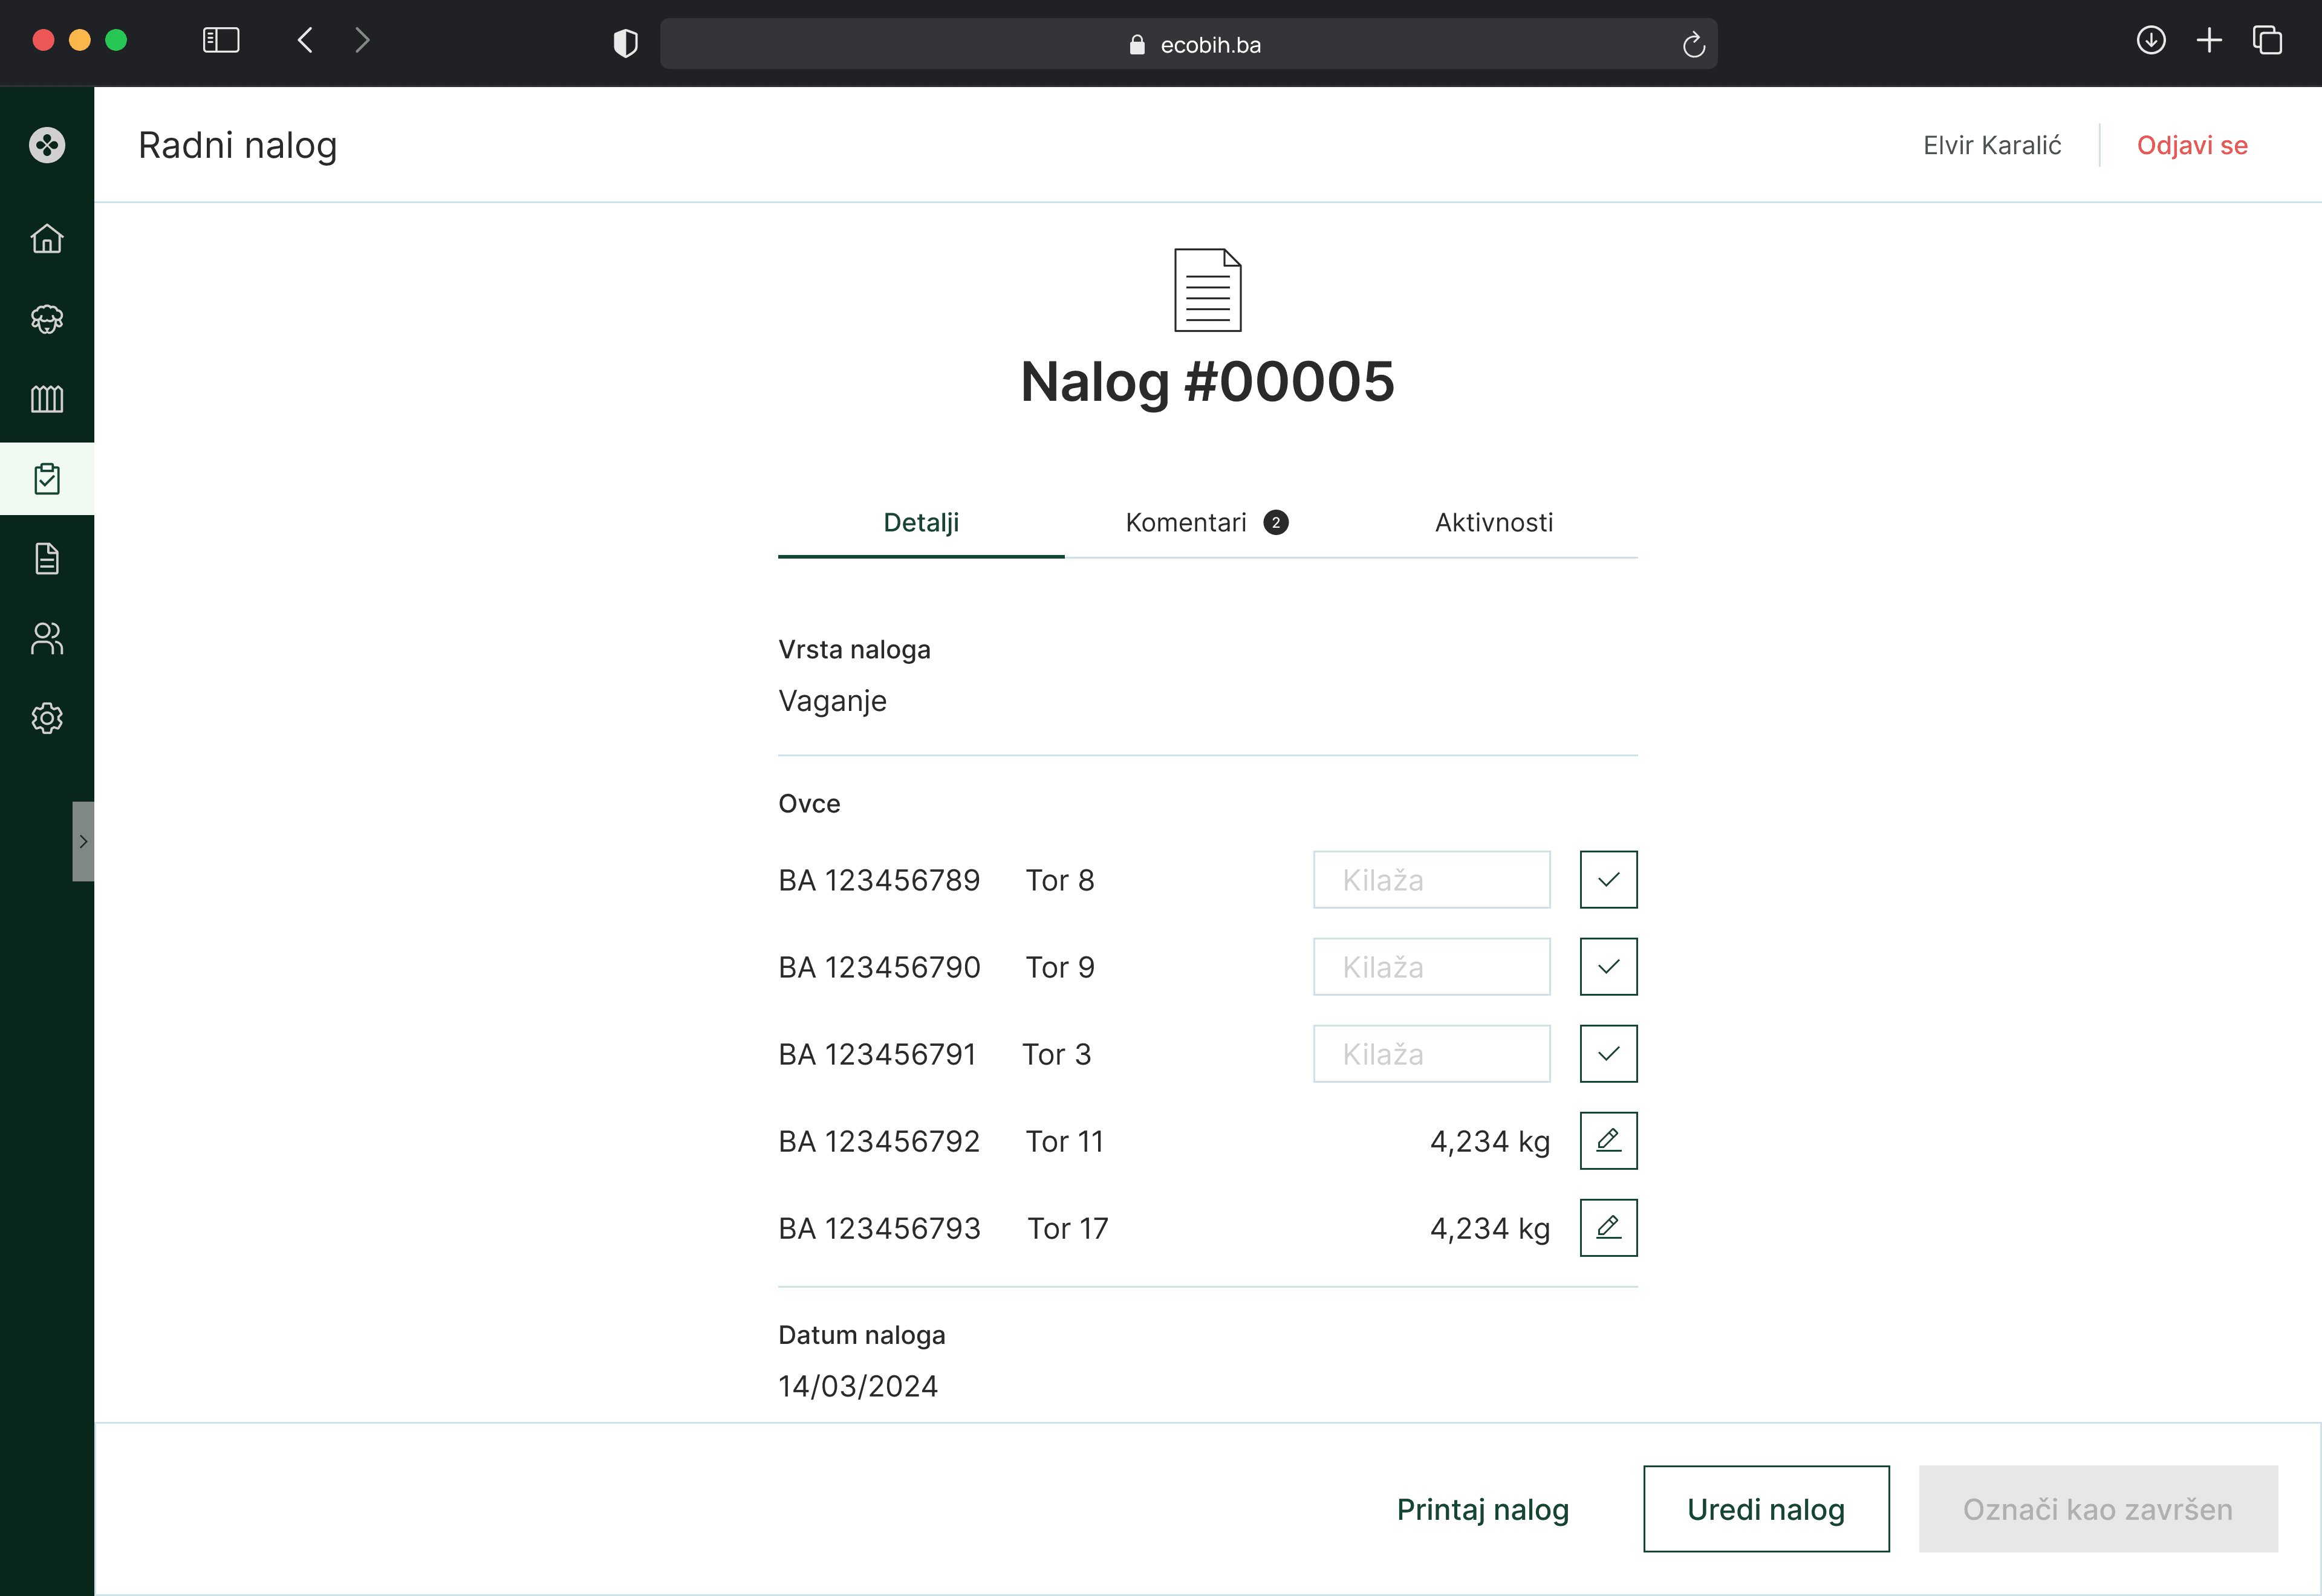Viewport: 2322px width, 1596px height.
Task: Click the Printaj nalog link
Action: [x=1482, y=1508]
